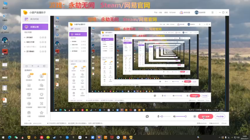Delete the 游戏捕获 source
The width and height of the screenshot is (250, 140).
pos(45,37)
